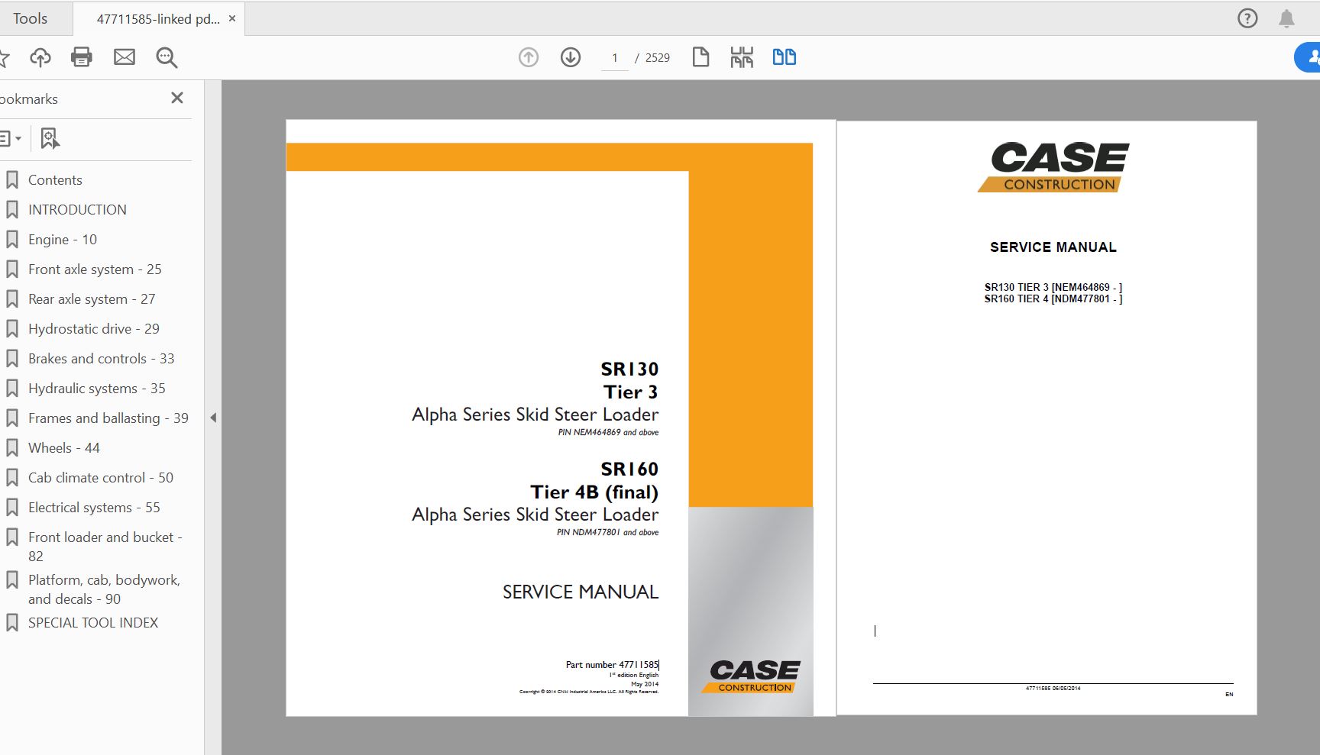
Task: Click the bookmark icon beside Engine - 10
Action: tap(12, 240)
